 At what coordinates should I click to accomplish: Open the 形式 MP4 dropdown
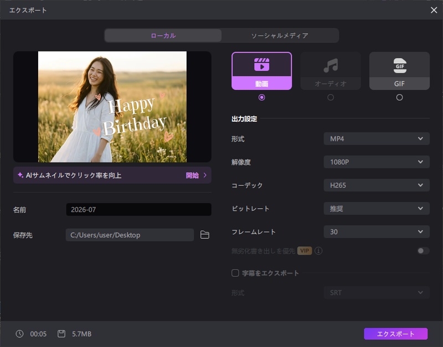(x=377, y=138)
